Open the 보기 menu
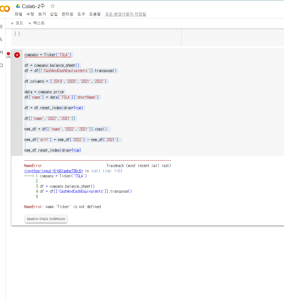Viewport: 284px width, 300px height. click(x=42, y=14)
